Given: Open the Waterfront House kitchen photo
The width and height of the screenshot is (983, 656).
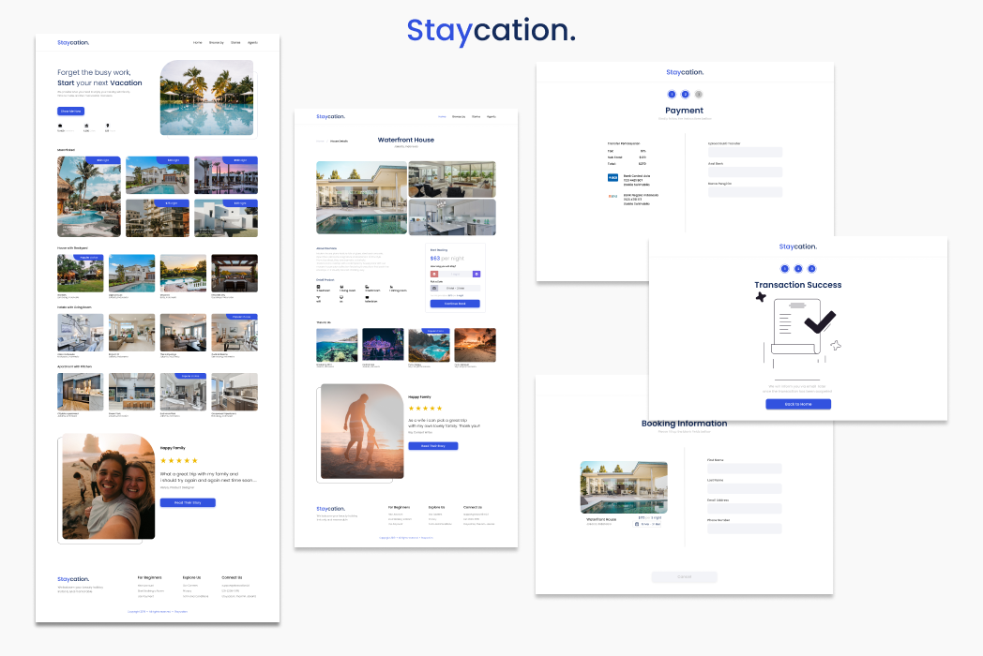Looking at the screenshot, I should click(452, 216).
